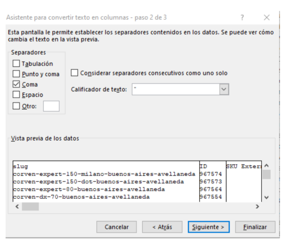Click the Calificador de texto combo box field

[x=175, y=89]
